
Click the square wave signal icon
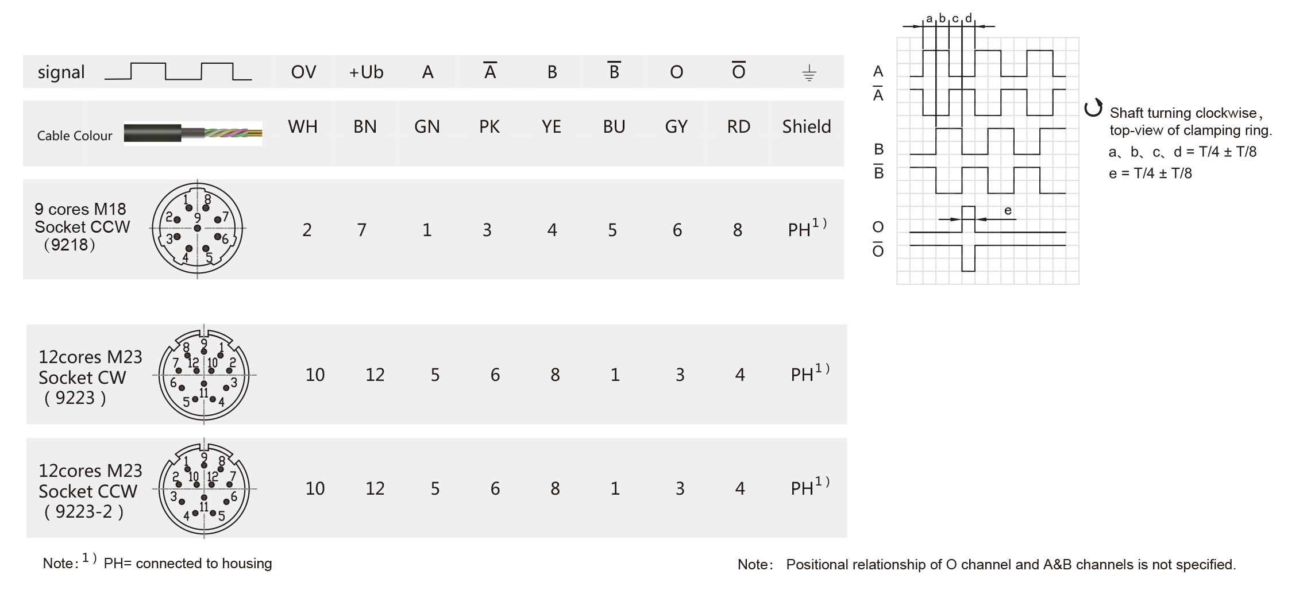click(x=178, y=71)
